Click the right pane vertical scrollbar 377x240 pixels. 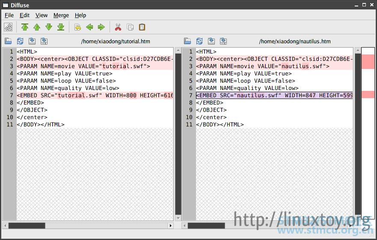[x=358, y=134]
